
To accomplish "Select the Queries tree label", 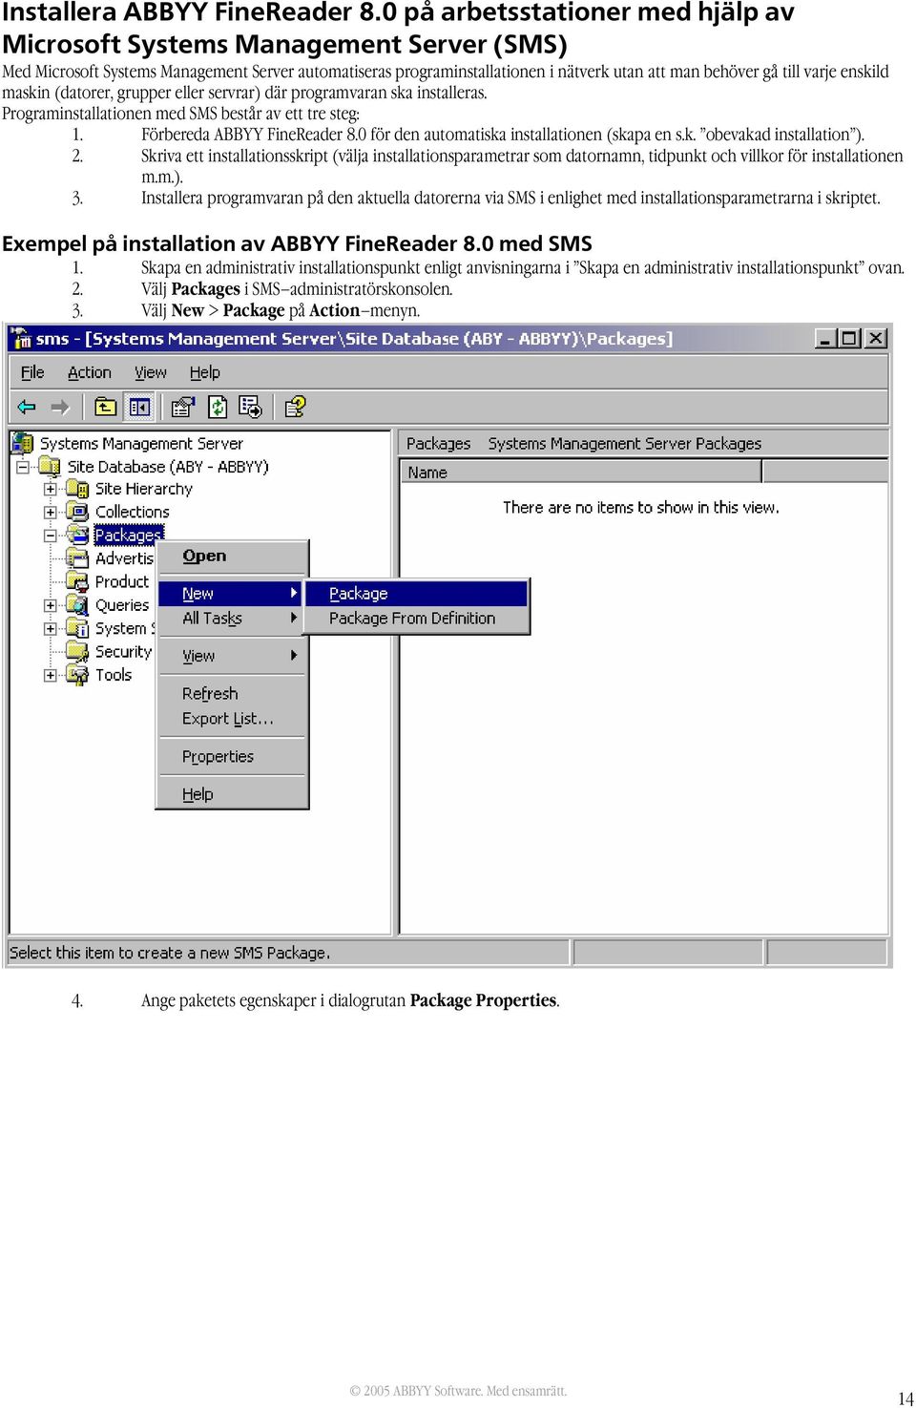I will (122, 605).
